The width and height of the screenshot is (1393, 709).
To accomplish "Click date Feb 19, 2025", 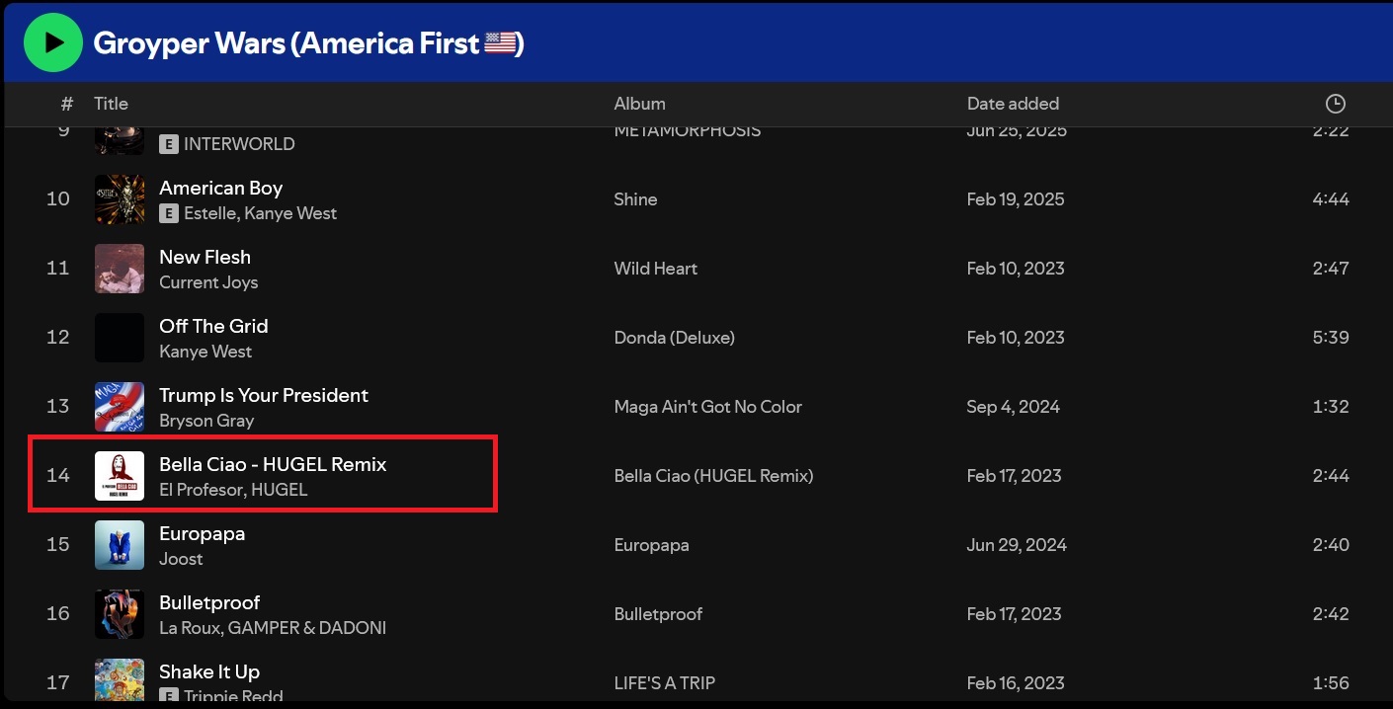I will coord(1016,199).
